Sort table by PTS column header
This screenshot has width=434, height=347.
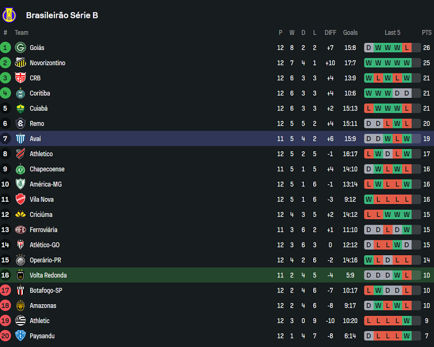click(x=426, y=33)
